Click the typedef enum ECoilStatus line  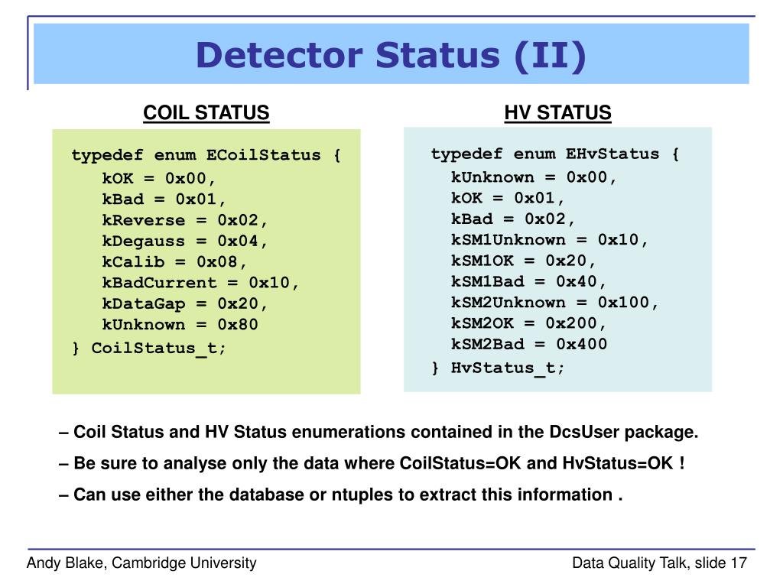[206, 154]
